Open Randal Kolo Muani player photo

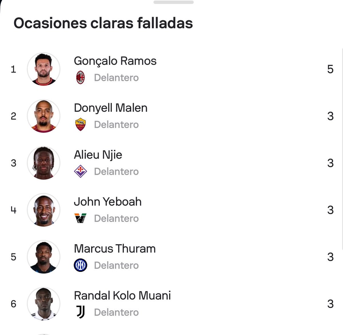click(44, 304)
